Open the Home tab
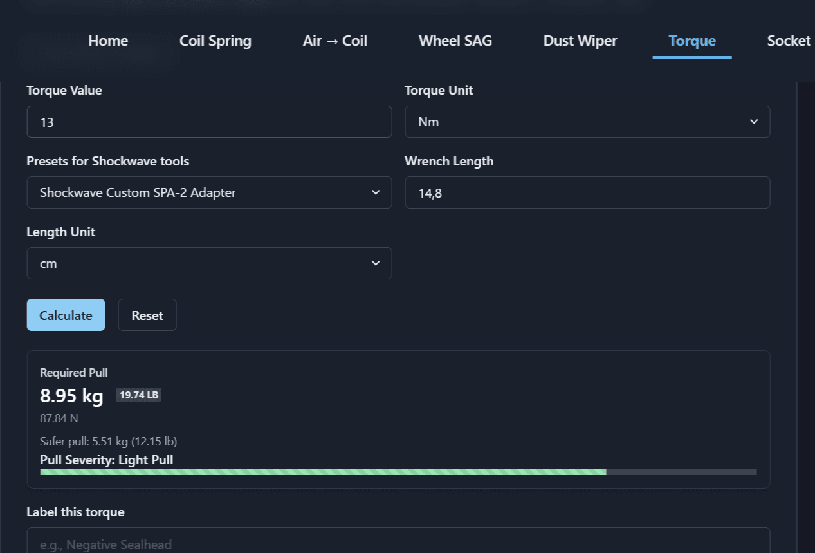 click(108, 41)
